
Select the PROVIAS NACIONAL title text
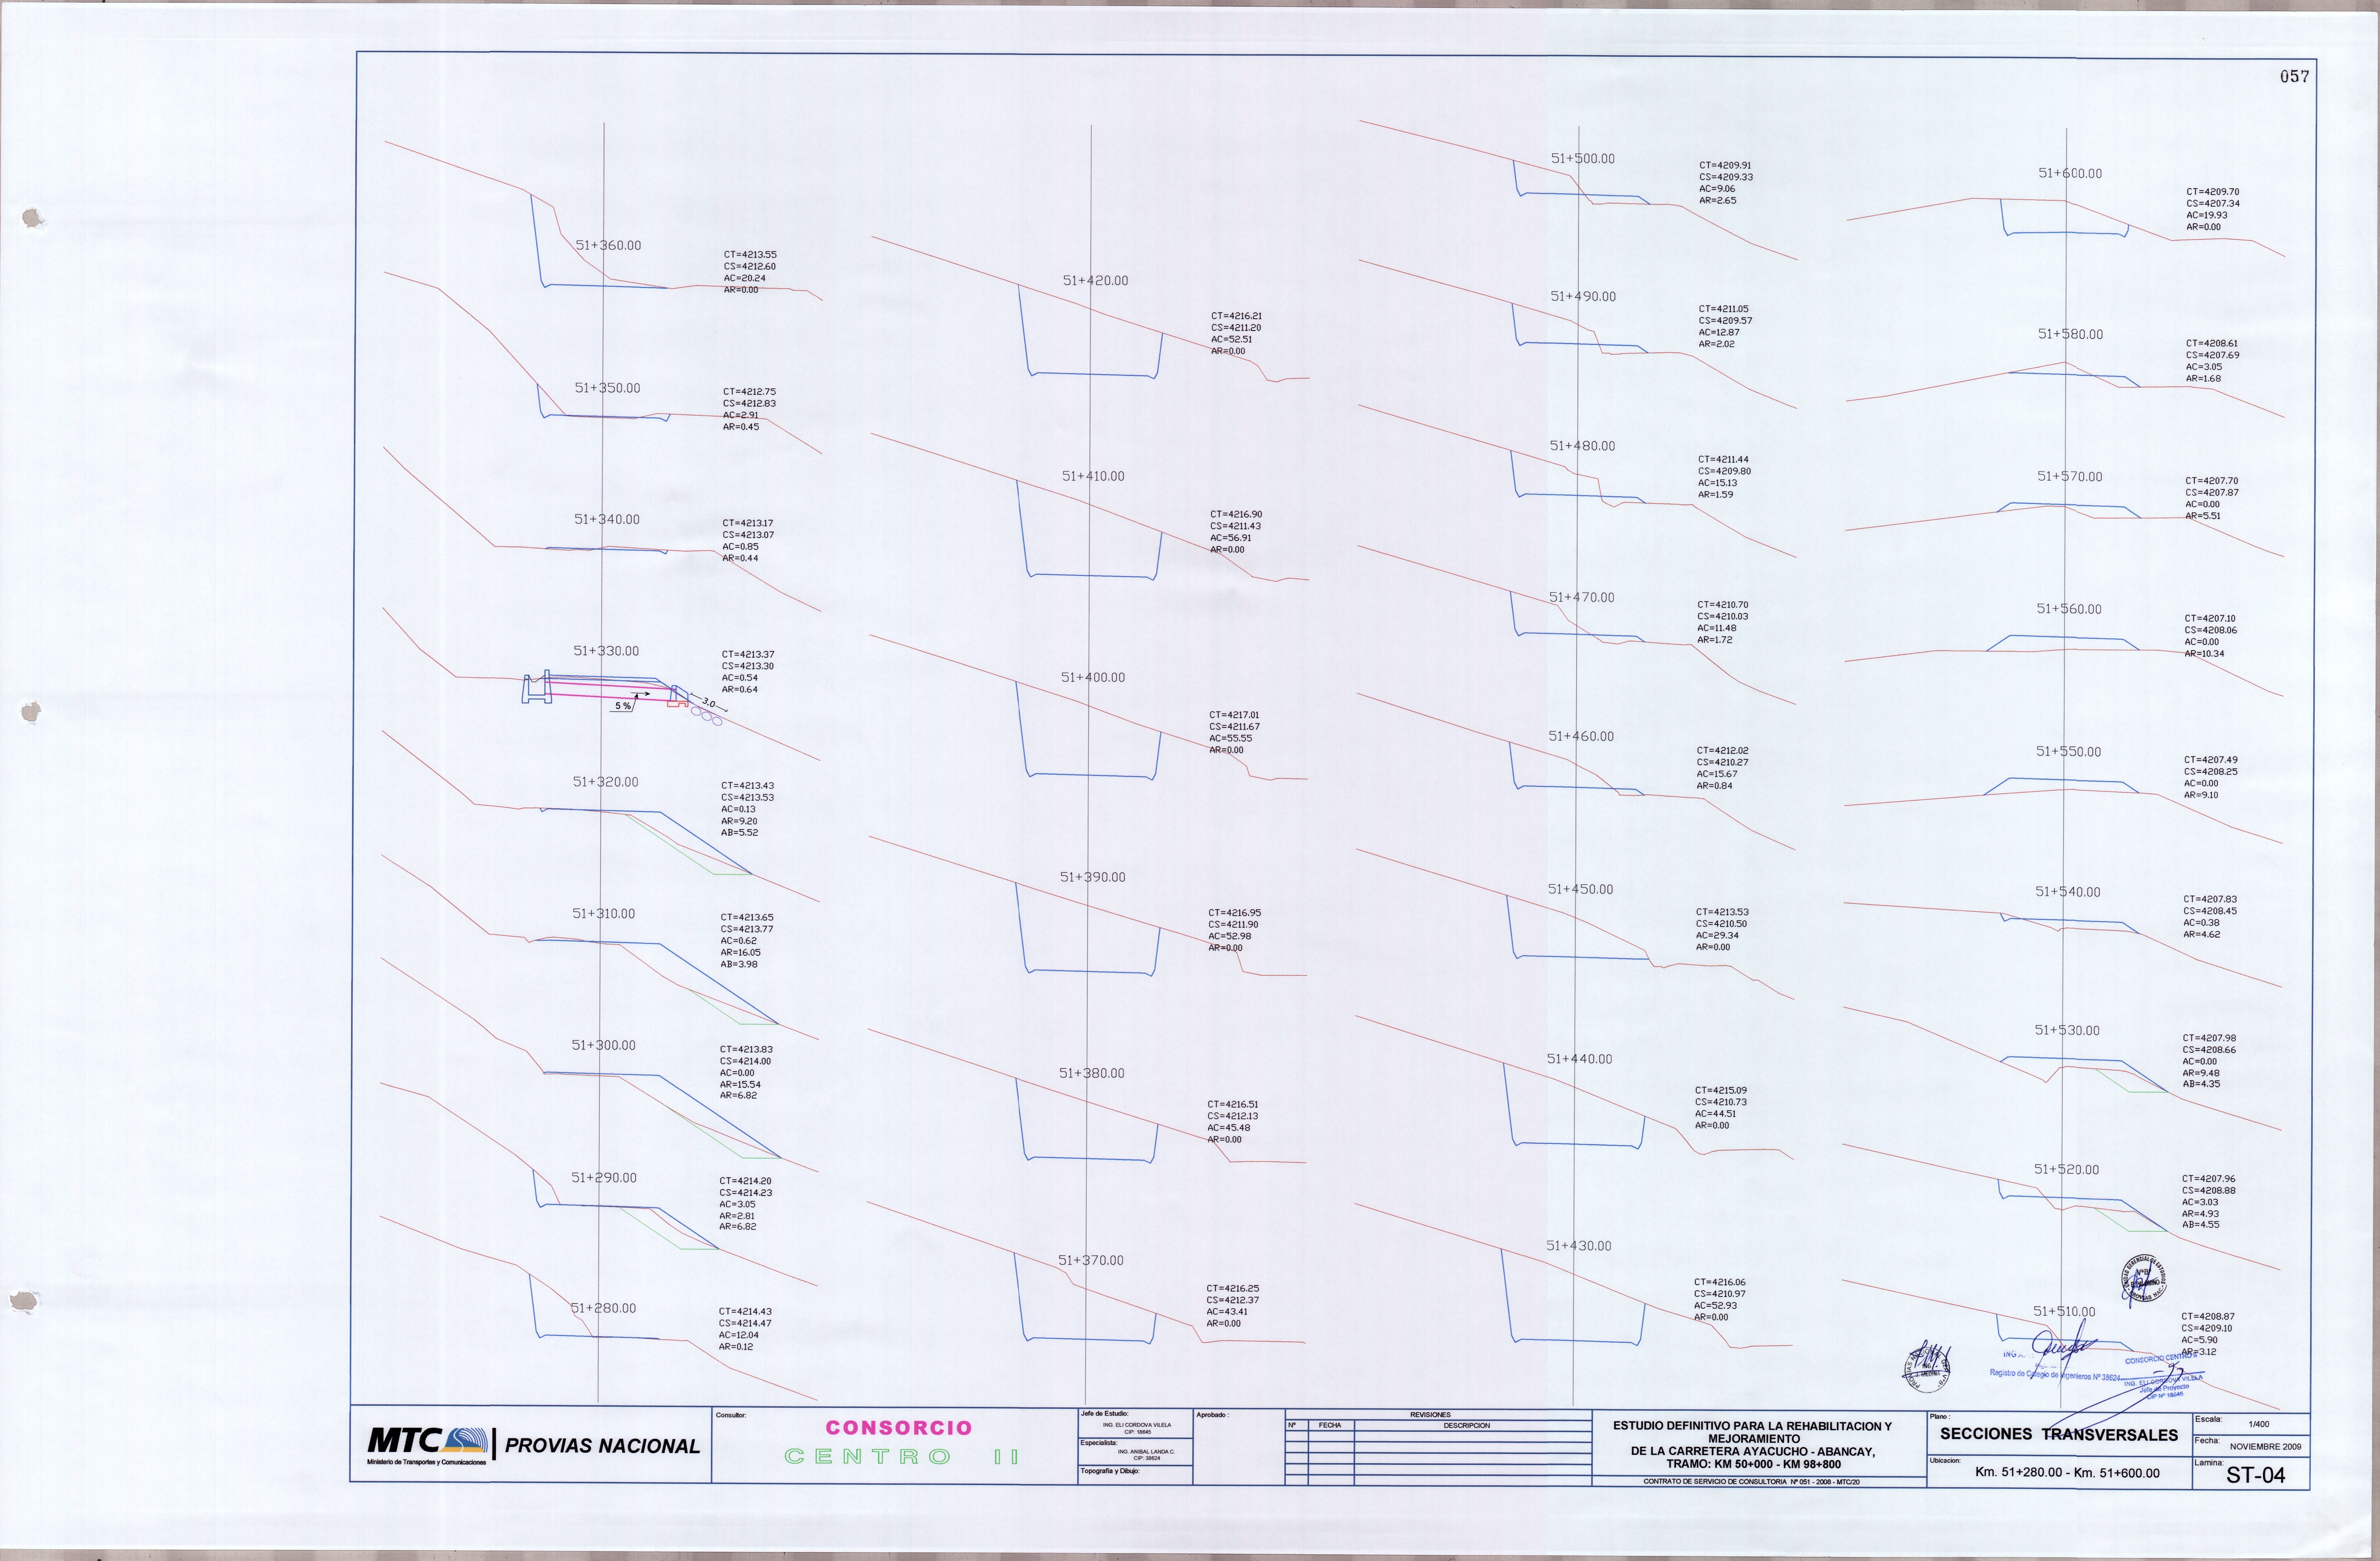point(602,1446)
